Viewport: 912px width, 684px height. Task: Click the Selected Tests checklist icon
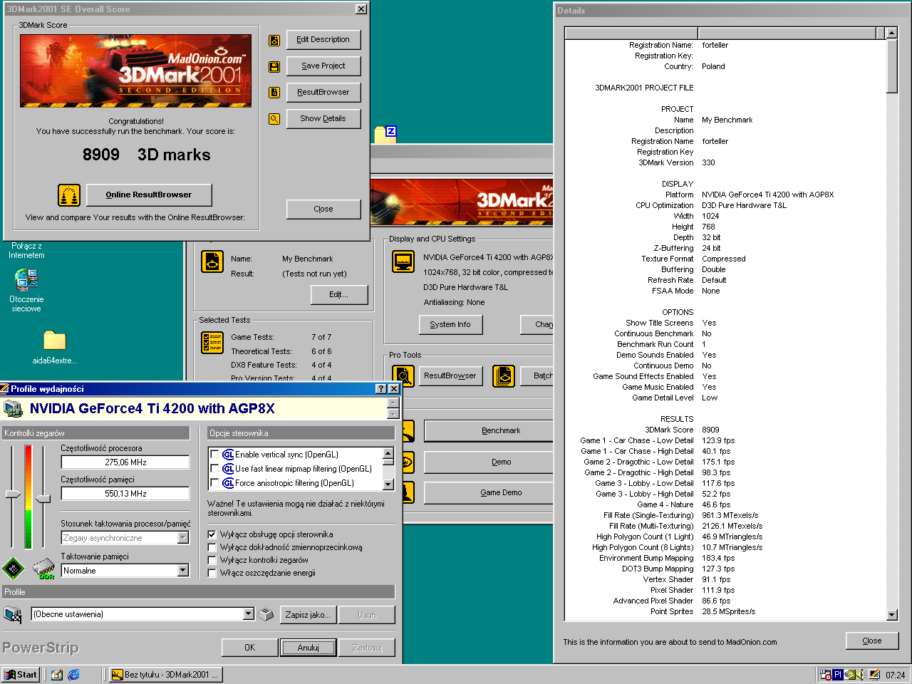[212, 343]
